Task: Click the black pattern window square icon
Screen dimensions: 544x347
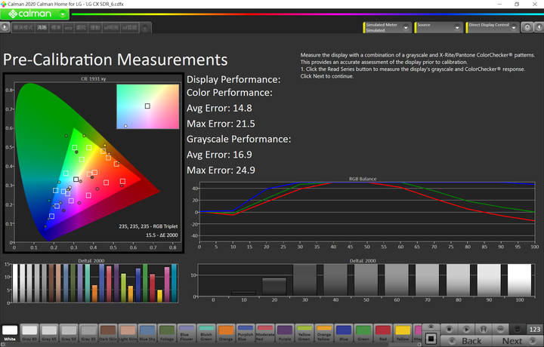Action: coord(431,338)
